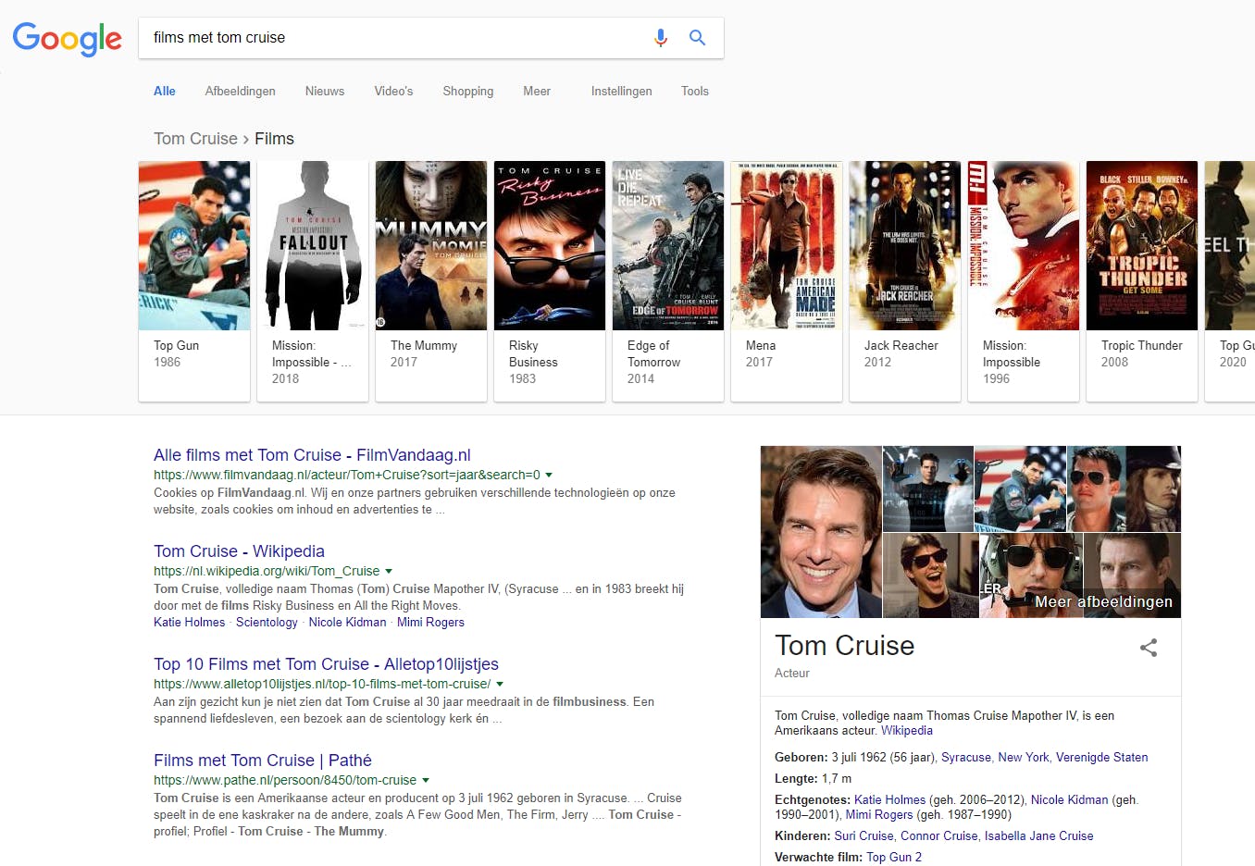Viewport: 1255px width, 866px height.
Task: Open Films met Tom Cruise | Pathé result
Action: click(263, 761)
